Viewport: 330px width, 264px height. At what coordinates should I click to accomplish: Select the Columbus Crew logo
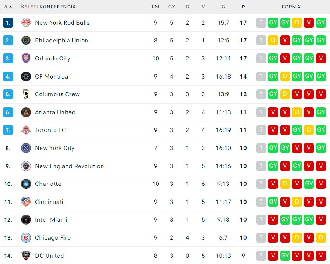[26, 94]
